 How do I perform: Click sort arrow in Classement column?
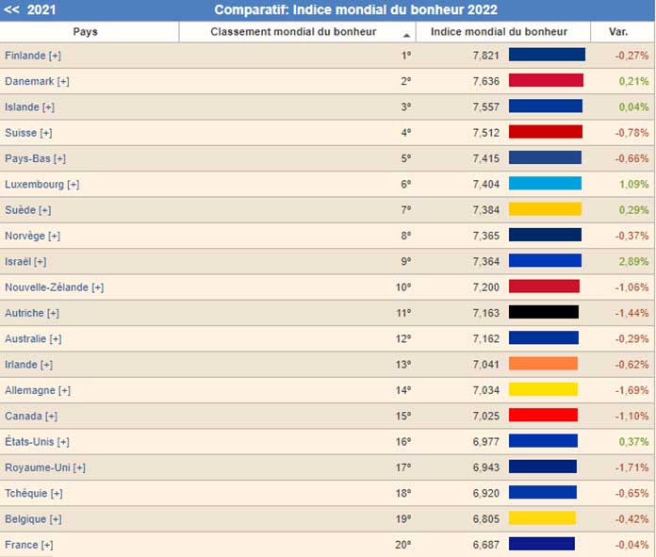click(406, 36)
